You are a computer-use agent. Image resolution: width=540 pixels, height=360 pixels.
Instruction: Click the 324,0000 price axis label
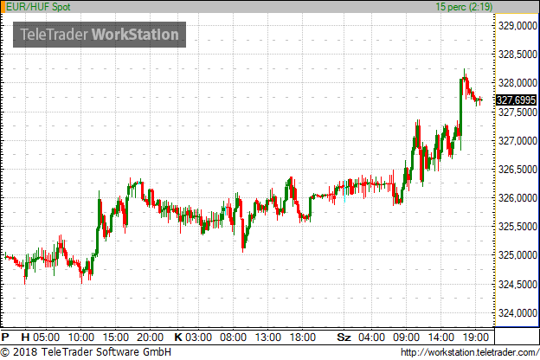click(x=517, y=312)
